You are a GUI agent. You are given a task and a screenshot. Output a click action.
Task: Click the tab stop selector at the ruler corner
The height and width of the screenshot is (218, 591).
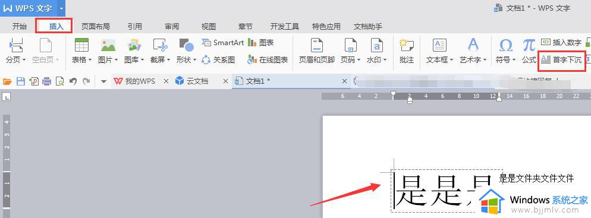pos(7,97)
